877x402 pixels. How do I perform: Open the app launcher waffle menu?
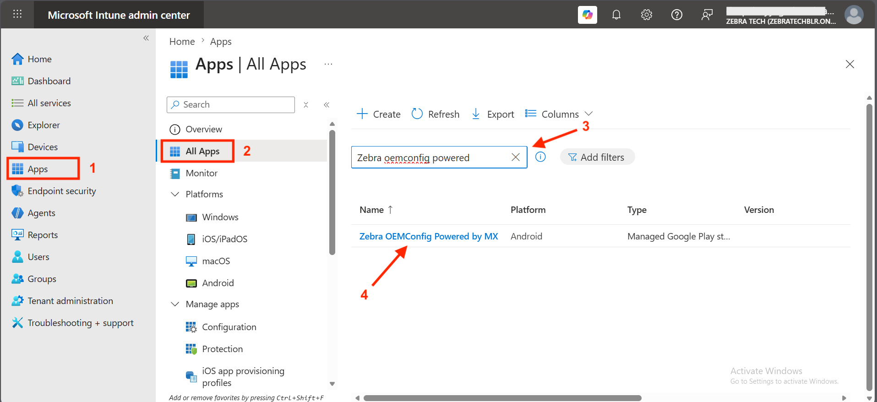(17, 14)
